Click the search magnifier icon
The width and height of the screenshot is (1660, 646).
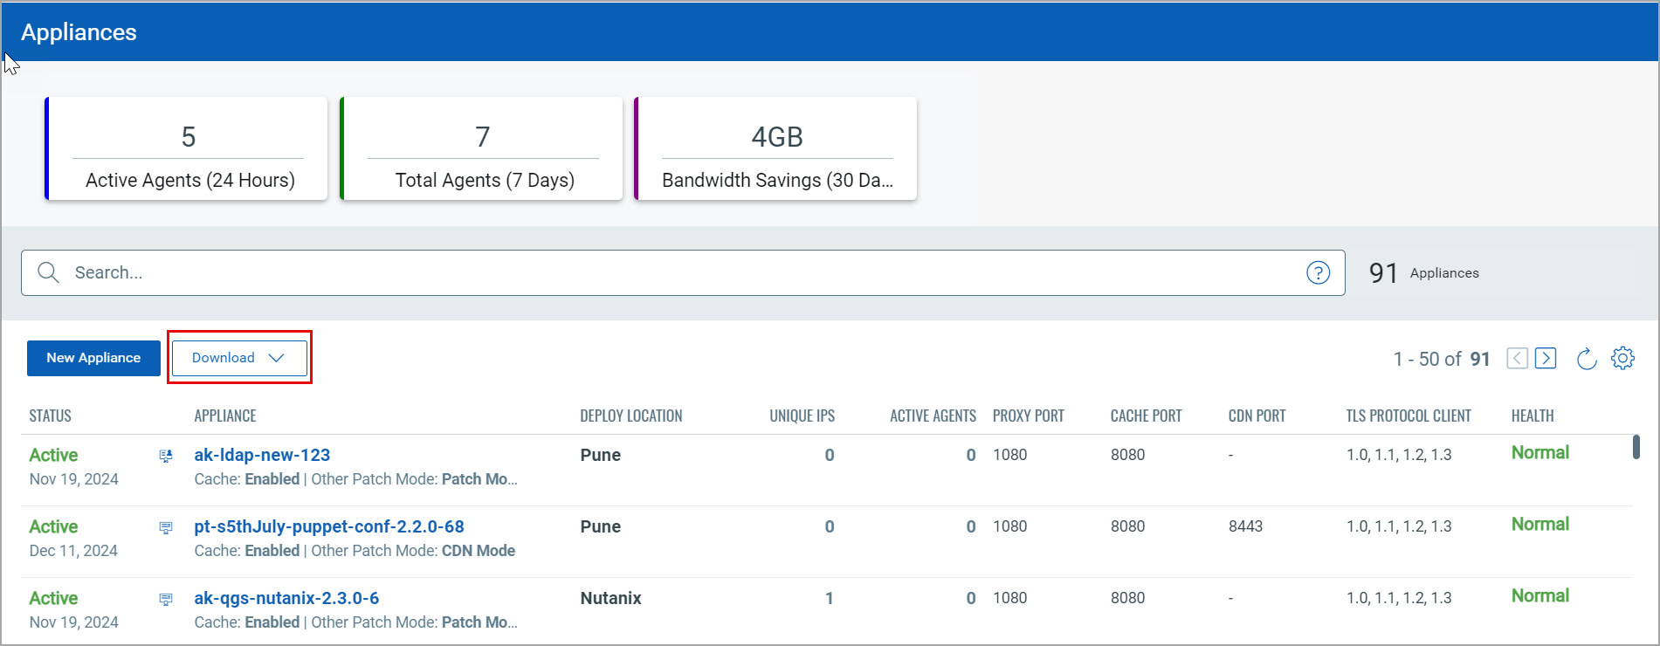49,272
